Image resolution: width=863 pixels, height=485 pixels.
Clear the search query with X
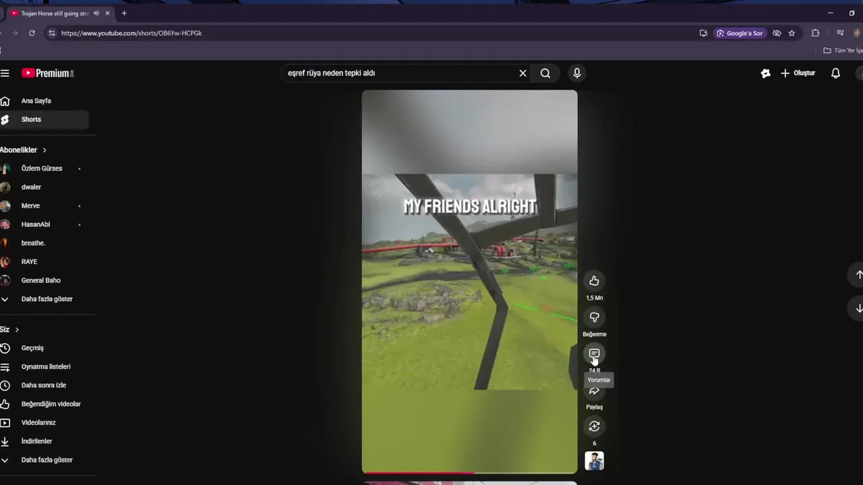(523, 73)
